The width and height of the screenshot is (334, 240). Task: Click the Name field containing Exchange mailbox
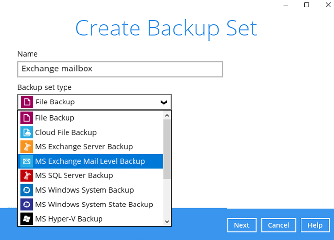coord(120,69)
